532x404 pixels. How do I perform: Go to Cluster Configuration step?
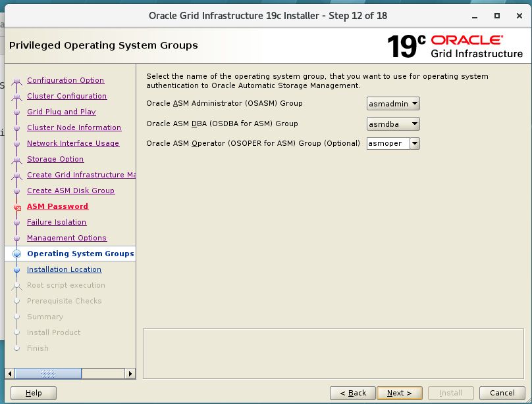pyautogui.click(x=67, y=96)
